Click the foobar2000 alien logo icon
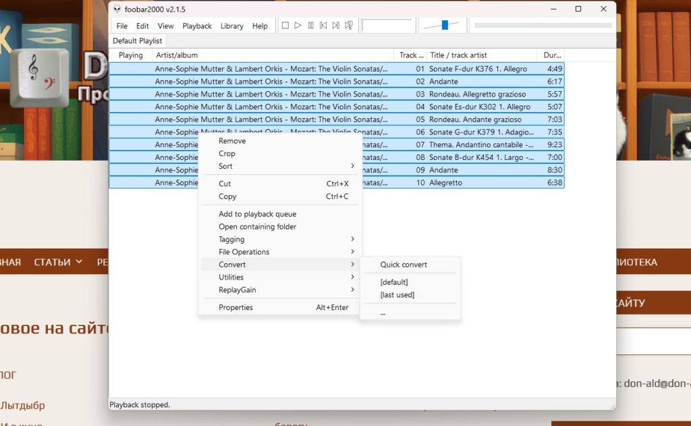This screenshot has height=426, width=691. [117, 9]
